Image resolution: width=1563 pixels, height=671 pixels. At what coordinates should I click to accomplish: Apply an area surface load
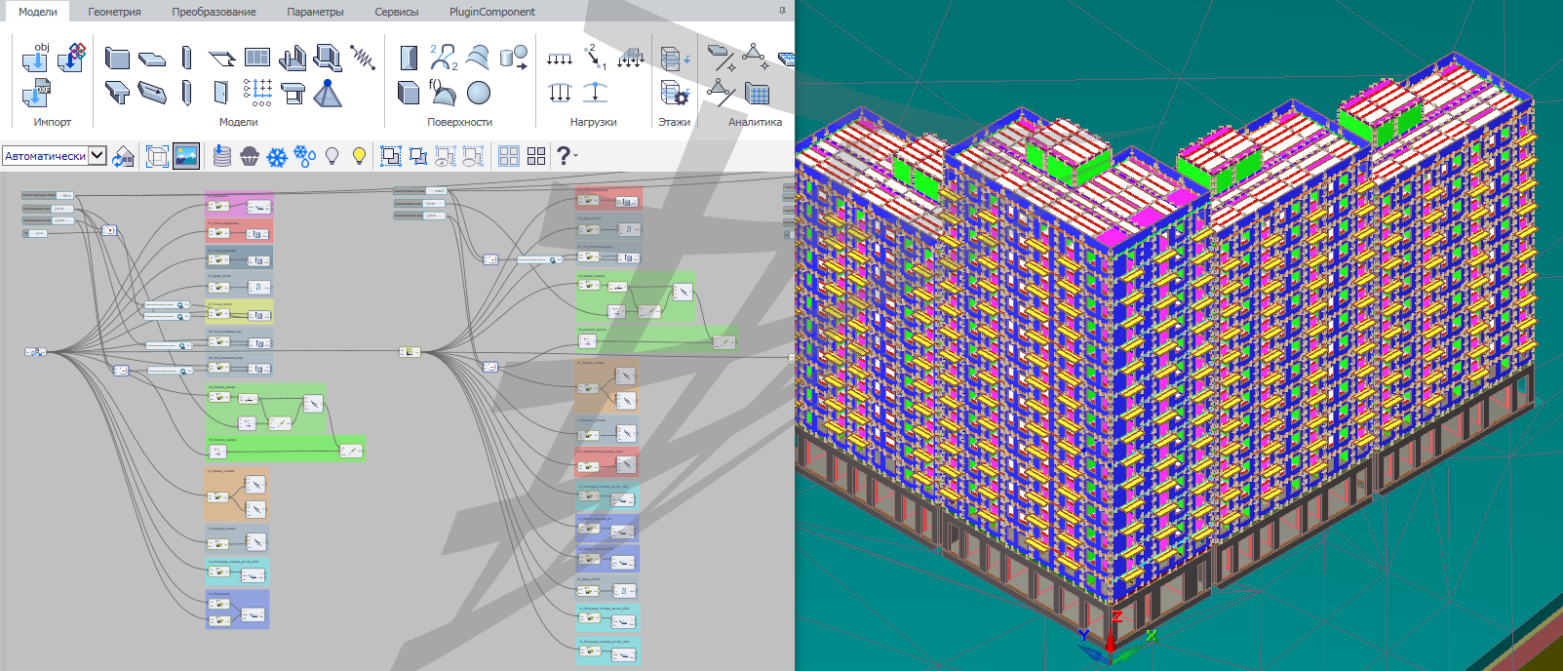(x=631, y=58)
